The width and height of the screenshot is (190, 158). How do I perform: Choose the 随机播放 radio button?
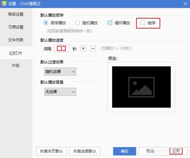point(78,23)
